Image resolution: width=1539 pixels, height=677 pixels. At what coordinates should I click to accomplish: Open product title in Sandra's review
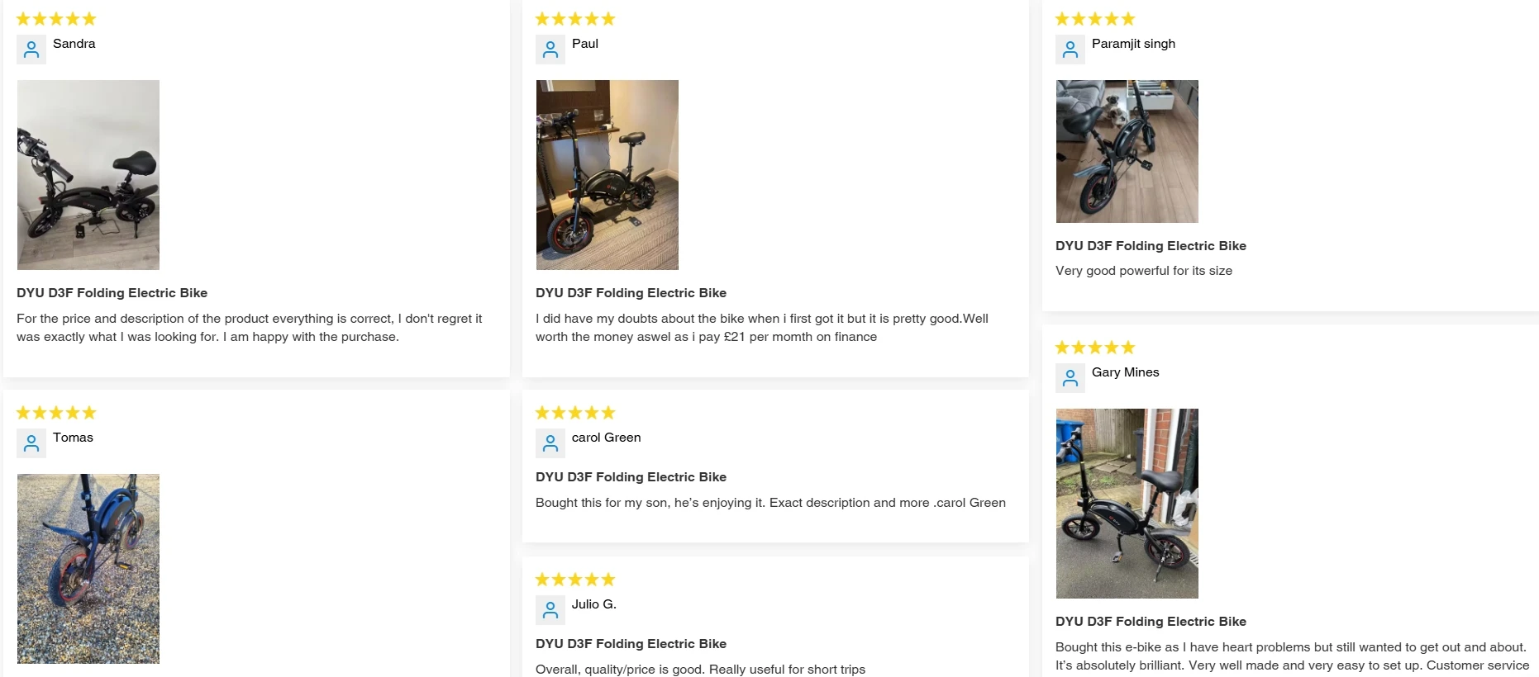point(112,293)
